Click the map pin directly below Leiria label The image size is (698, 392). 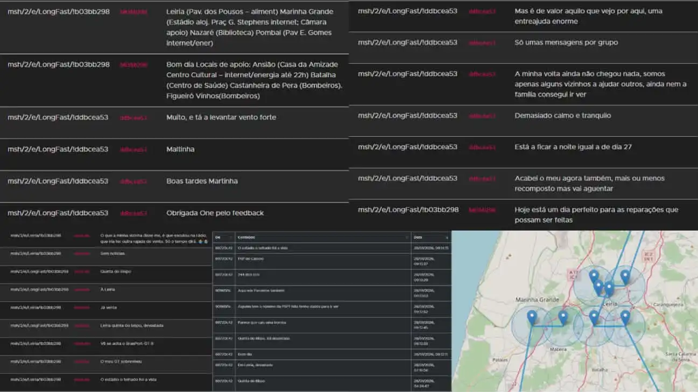click(594, 316)
